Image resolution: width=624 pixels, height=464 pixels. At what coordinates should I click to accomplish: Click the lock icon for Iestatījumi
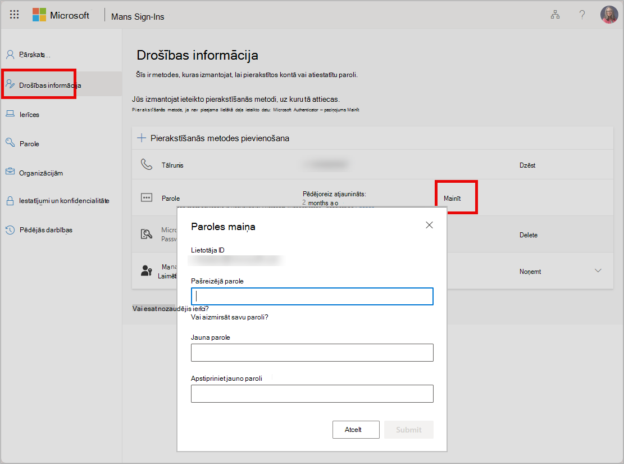point(10,201)
